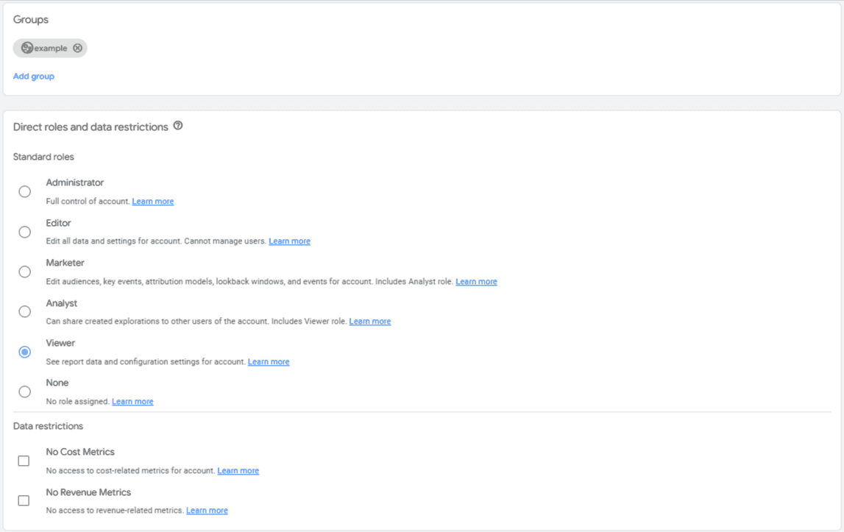Click Learn more next to No role assigned
The image size is (844, 532).
[132, 402]
